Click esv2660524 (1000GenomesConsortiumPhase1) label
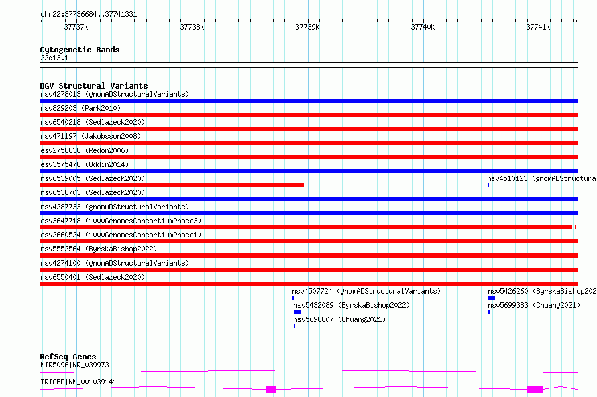The height and width of the screenshot is (397, 597). [x=121, y=235]
